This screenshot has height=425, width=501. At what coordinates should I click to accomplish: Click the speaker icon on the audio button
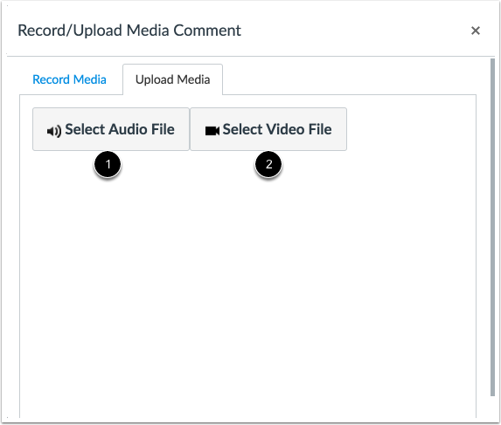point(54,131)
